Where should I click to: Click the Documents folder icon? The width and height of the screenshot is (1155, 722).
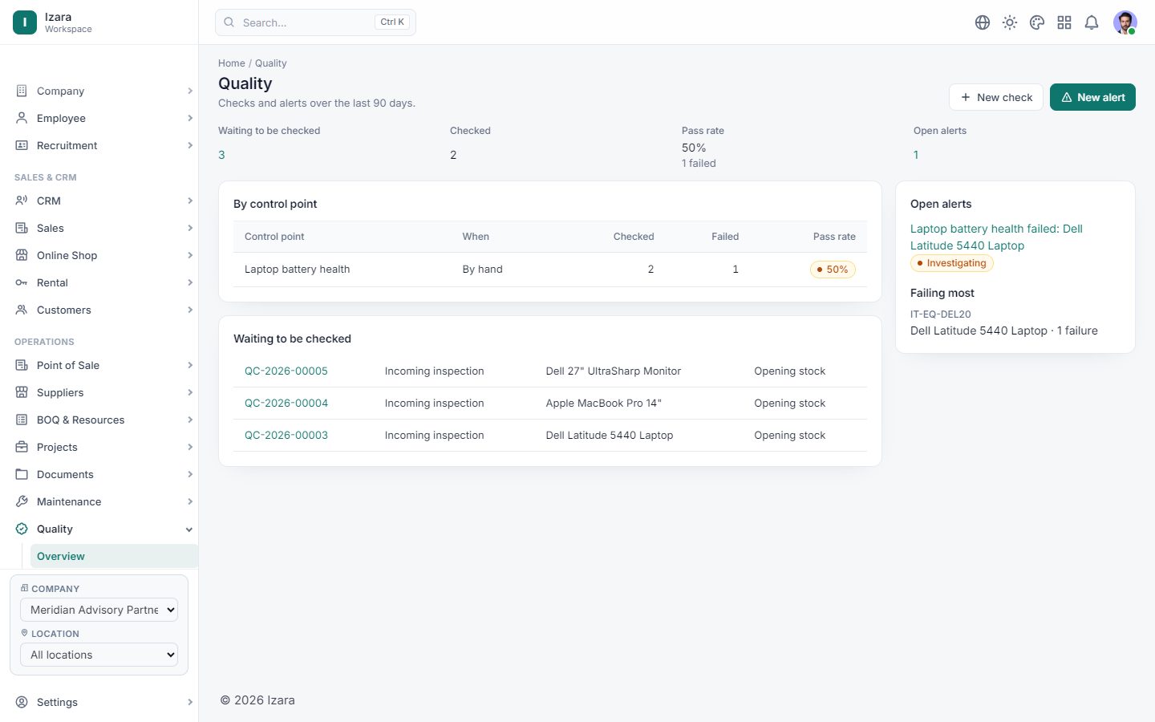(22, 474)
